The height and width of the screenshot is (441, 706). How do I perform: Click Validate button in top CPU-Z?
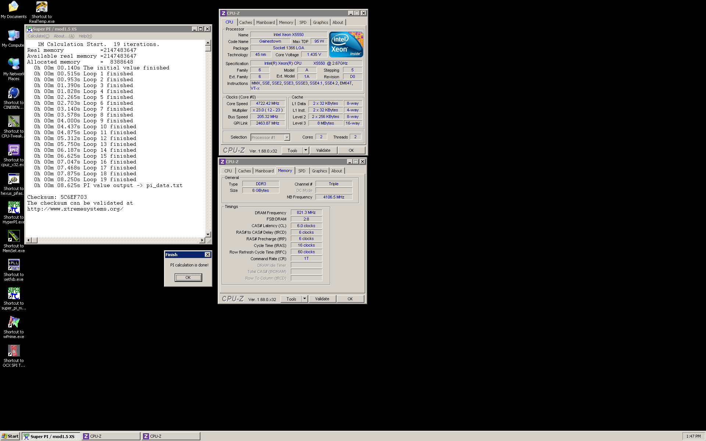pos(323,150)
